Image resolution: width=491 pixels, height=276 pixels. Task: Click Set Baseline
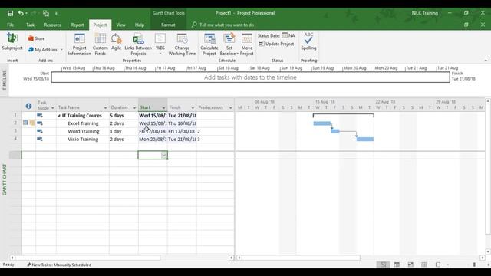coord(229,44)
